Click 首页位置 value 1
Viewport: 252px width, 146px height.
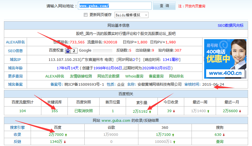tap(113, 111)
